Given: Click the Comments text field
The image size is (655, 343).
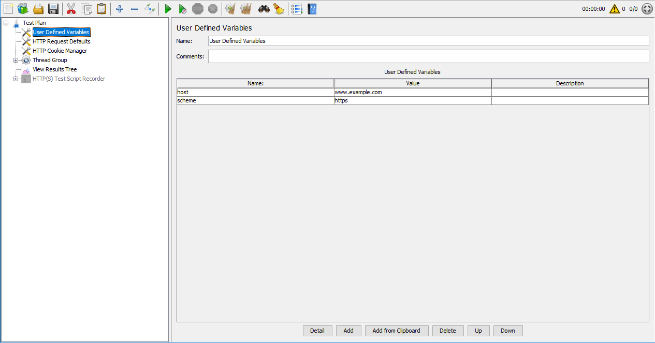Looking at the screenshot, I should click(428, 56).
